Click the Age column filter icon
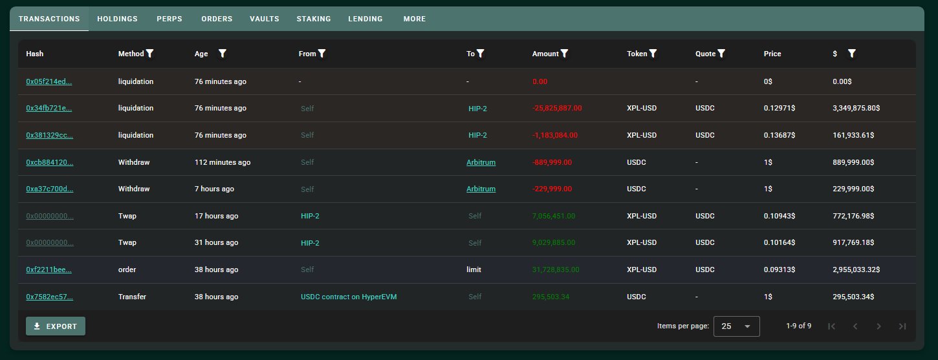The image size is (938, 360). click(x=223, y=54)
